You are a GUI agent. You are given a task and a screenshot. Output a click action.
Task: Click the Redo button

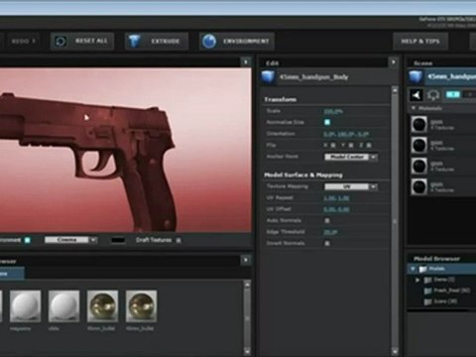coord(24,42)
